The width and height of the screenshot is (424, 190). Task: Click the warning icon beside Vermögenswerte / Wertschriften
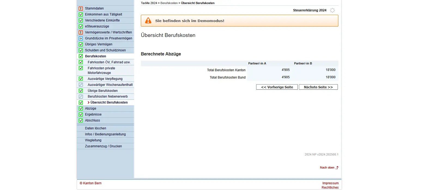pyautogui.click(x=81, y=32)
